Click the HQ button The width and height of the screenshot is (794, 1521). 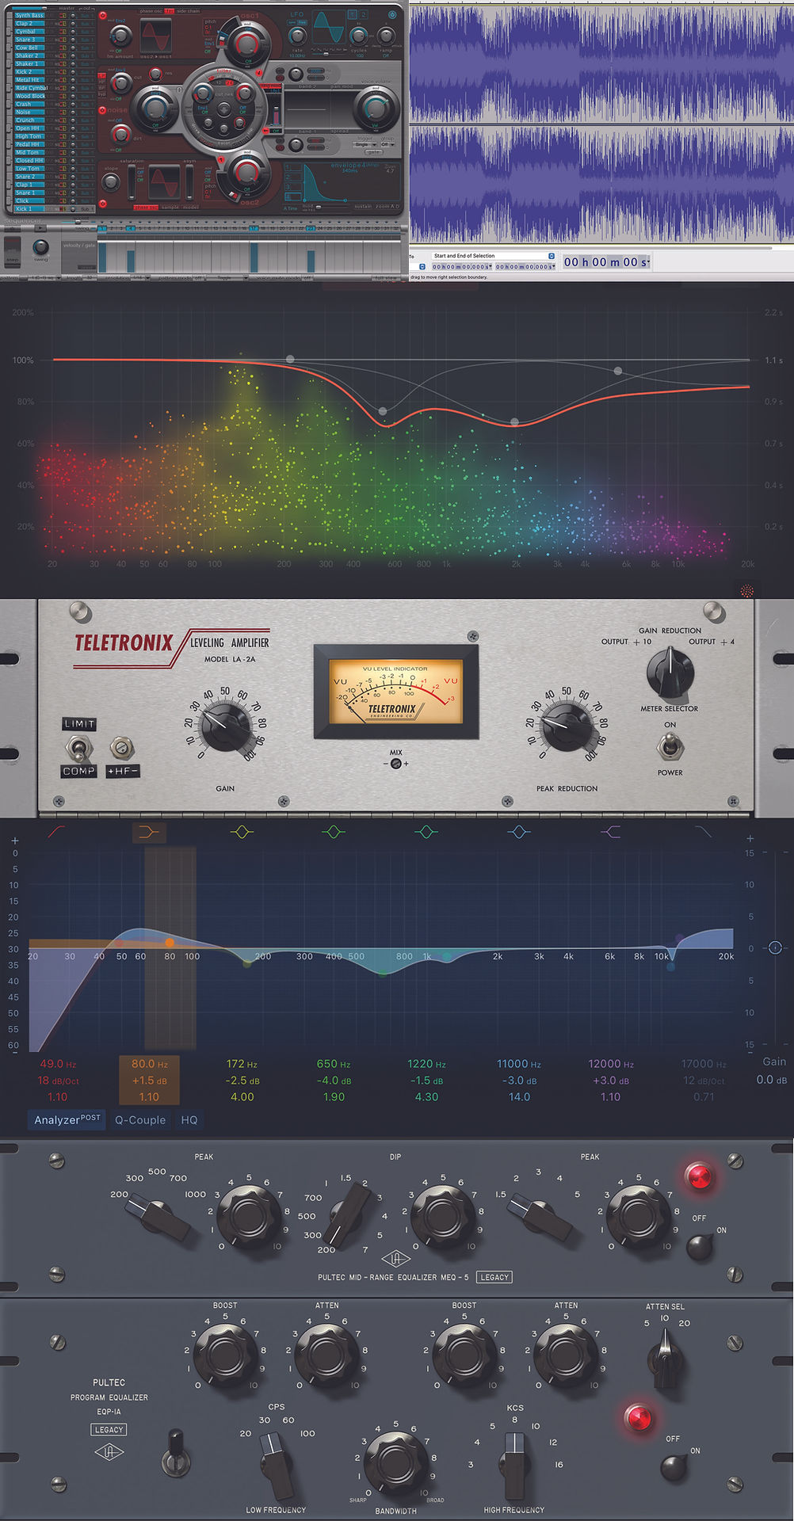189,1120
